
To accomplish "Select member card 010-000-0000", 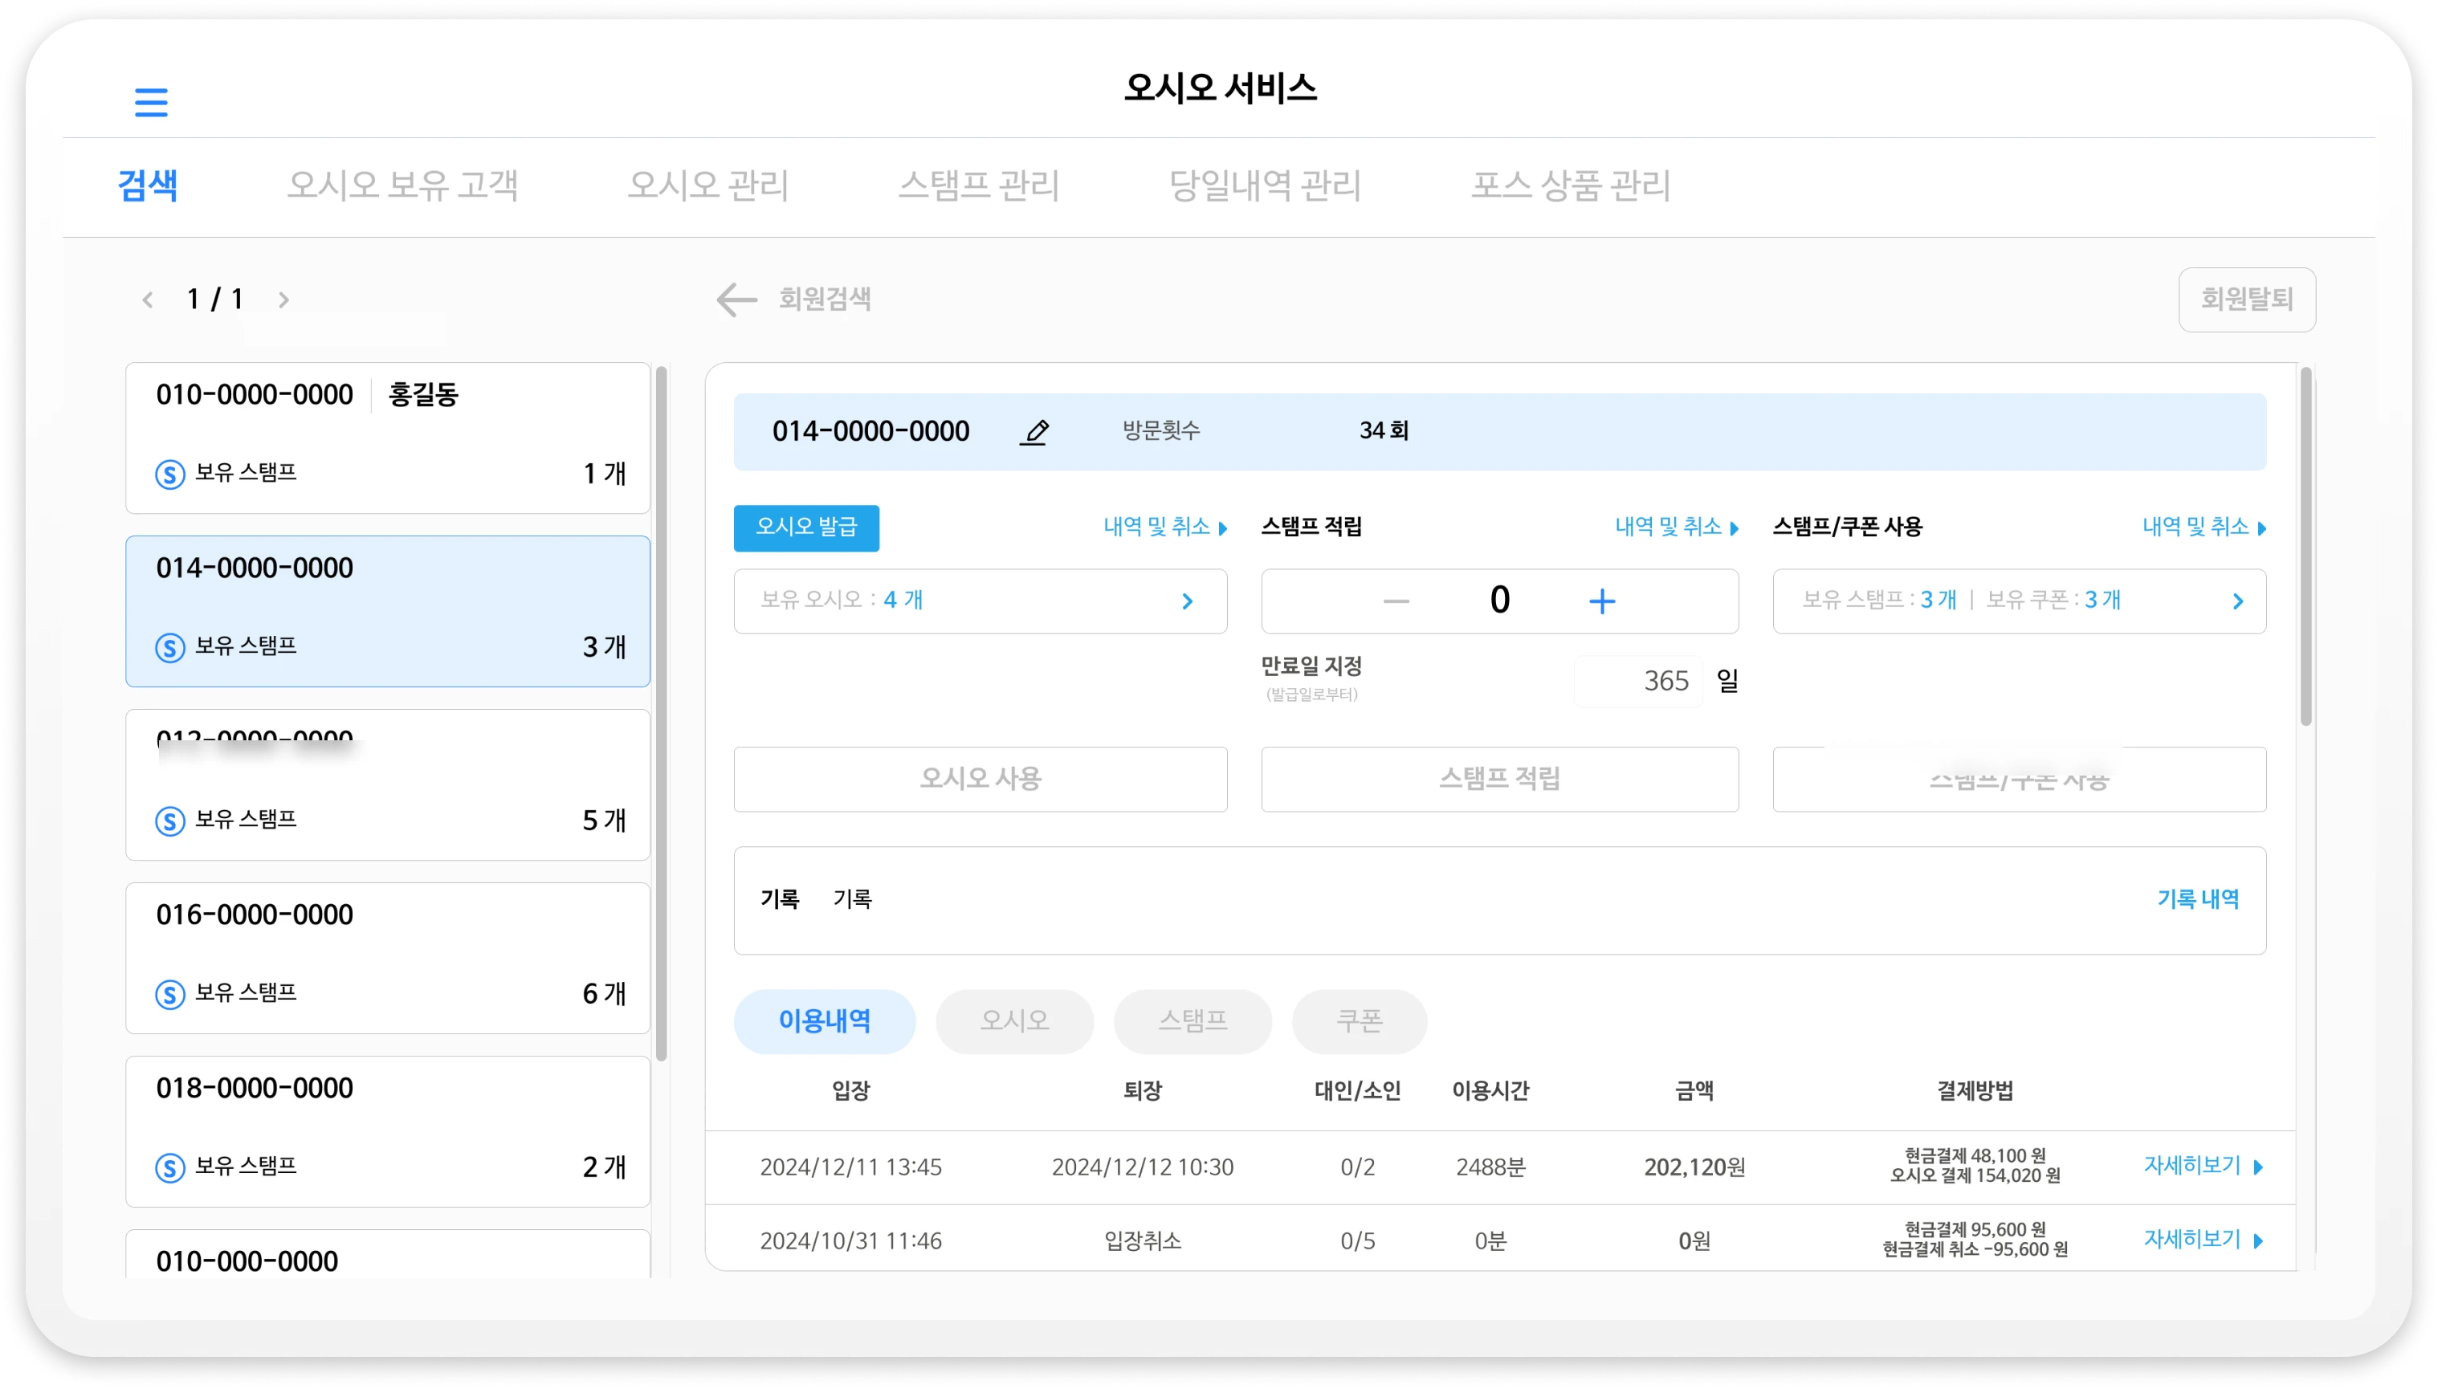I will 387,1254.
